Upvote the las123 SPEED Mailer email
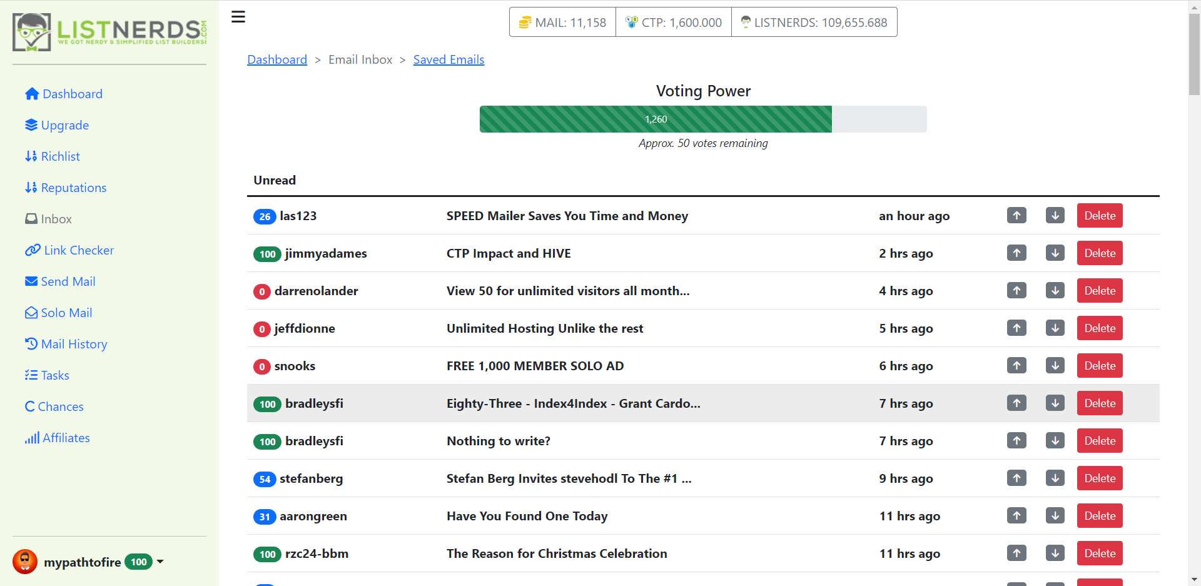The height and width of the screenshot is (586, 1201). click(x=1016, y=215)
